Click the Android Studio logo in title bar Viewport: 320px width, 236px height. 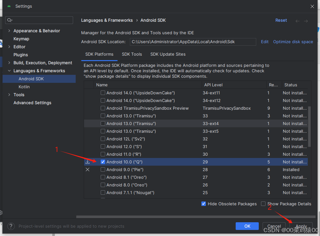pos(9,6)
